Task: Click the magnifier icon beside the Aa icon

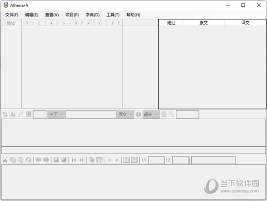Action: point(21,114)
